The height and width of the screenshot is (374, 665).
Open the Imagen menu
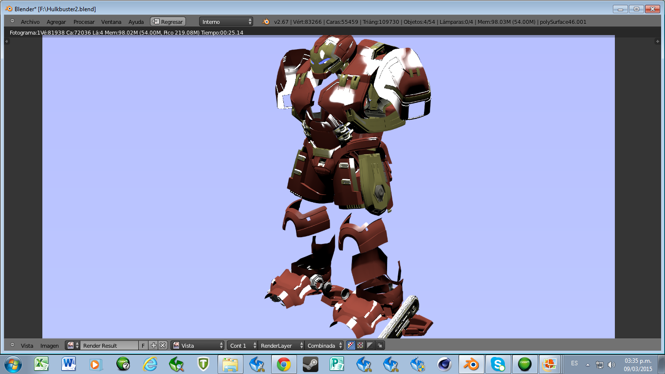click(x=50, y=345)
